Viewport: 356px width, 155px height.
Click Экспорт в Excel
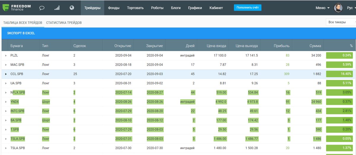[x=21, y=33]
